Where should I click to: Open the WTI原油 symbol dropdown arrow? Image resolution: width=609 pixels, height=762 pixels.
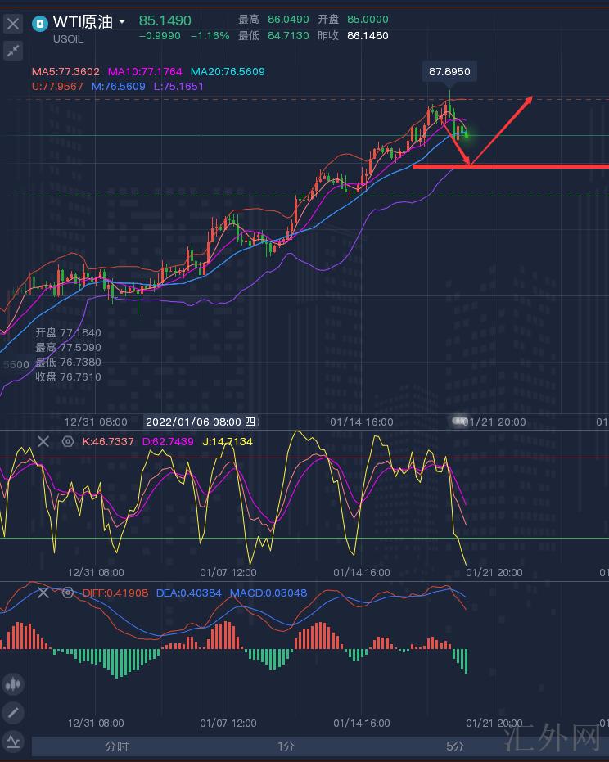122,22
